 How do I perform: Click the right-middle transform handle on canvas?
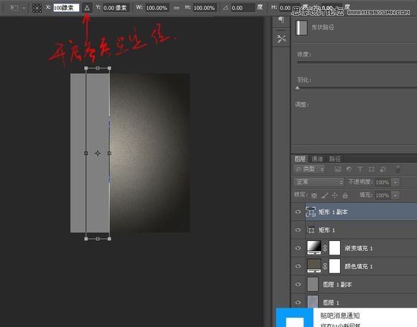(x=109, y=153)
